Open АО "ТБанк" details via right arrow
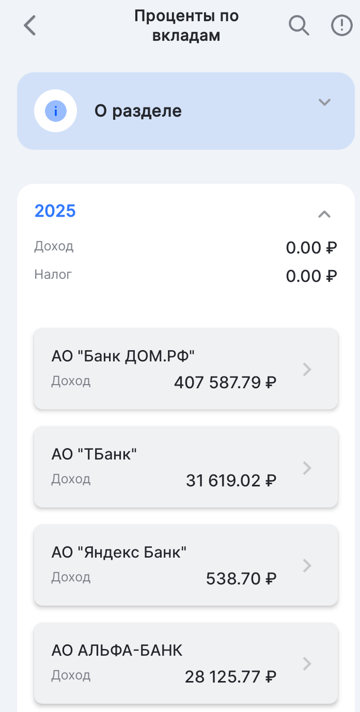Viewport: 360px width, 712px height. coord(306,468)
